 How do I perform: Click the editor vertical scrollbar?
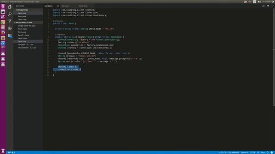coord(274,58)
